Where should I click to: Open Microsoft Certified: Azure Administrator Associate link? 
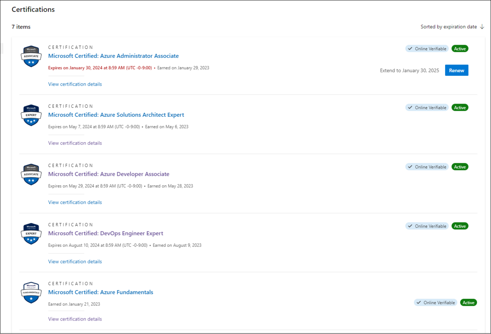pos(113,56)
